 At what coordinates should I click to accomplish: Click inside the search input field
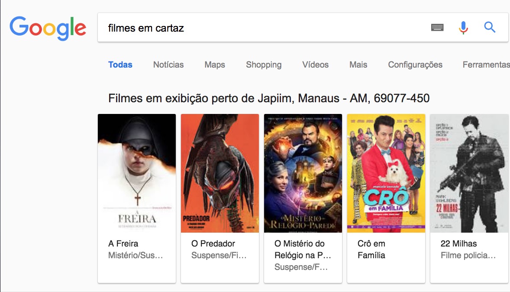[216, 27]
